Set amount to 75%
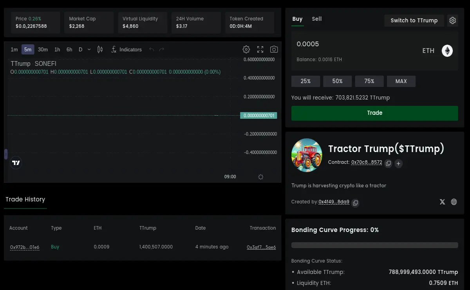This screenshot has height=290, width=470. (369, 81)
